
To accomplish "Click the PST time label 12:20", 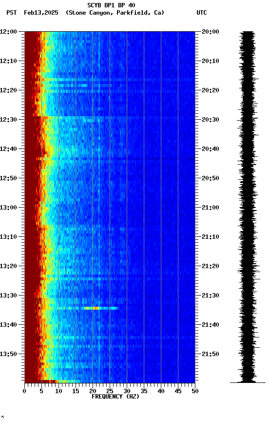I will pos(8,90).
